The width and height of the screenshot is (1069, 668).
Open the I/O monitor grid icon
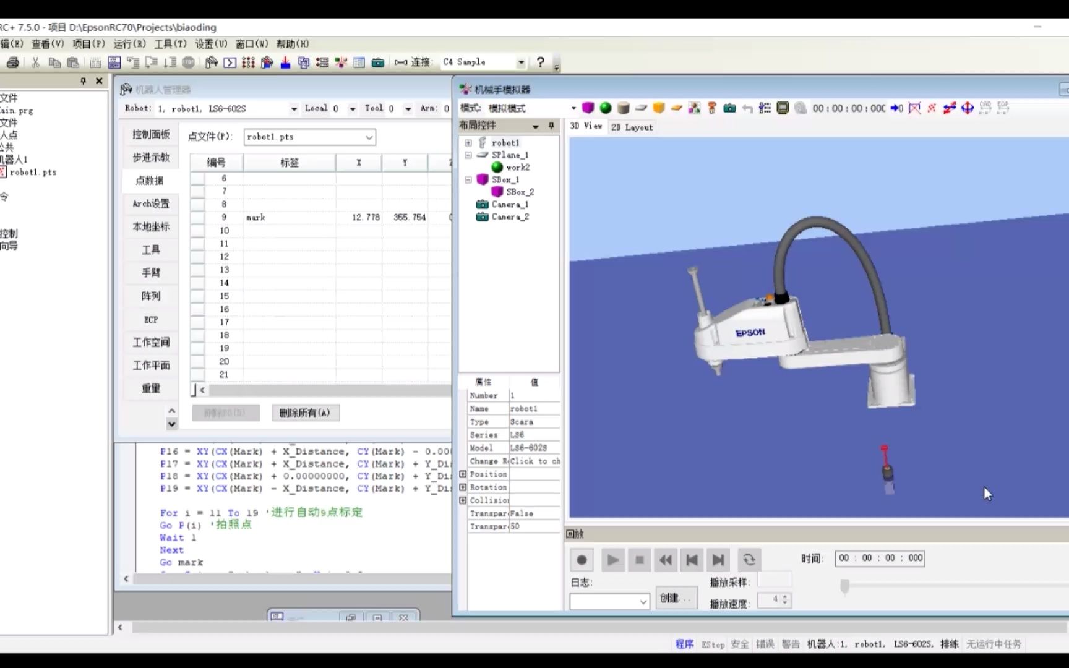point(248,62)
